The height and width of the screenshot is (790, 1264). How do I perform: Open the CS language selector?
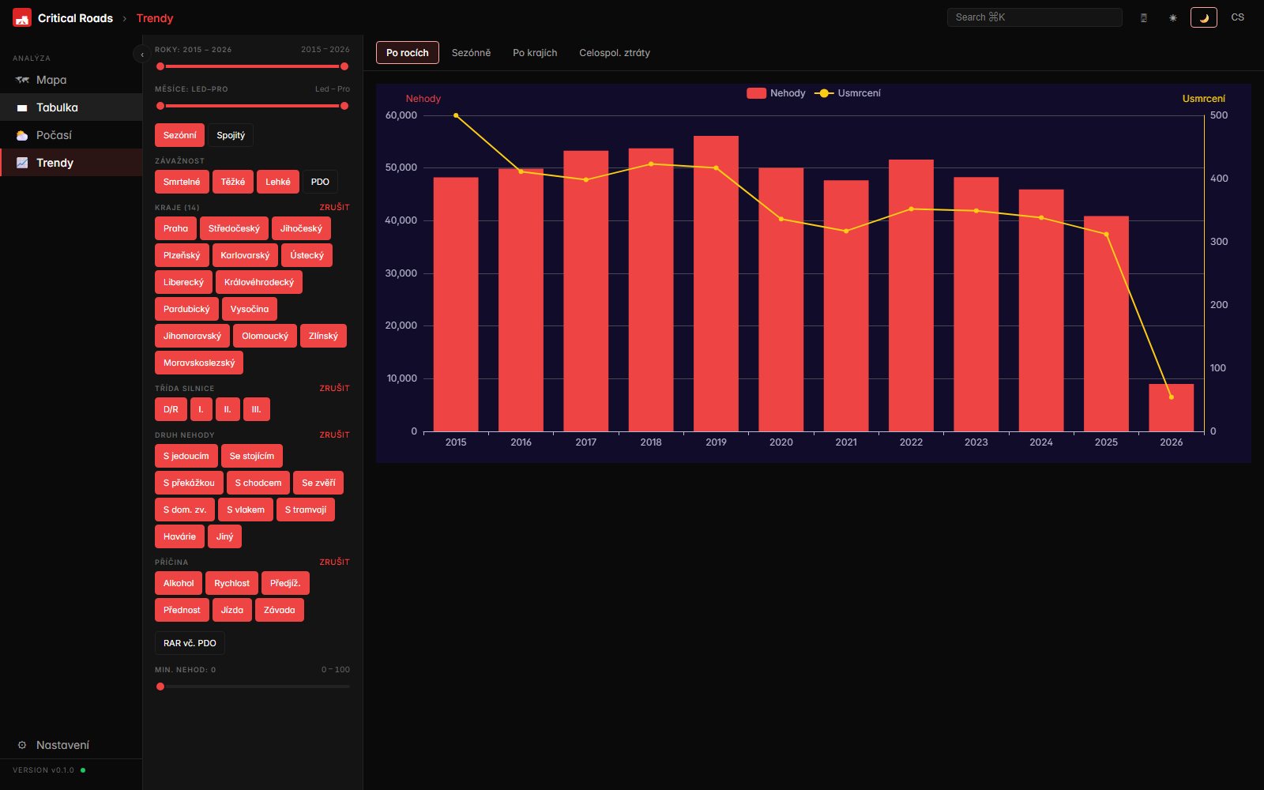tap(1237, 17)
